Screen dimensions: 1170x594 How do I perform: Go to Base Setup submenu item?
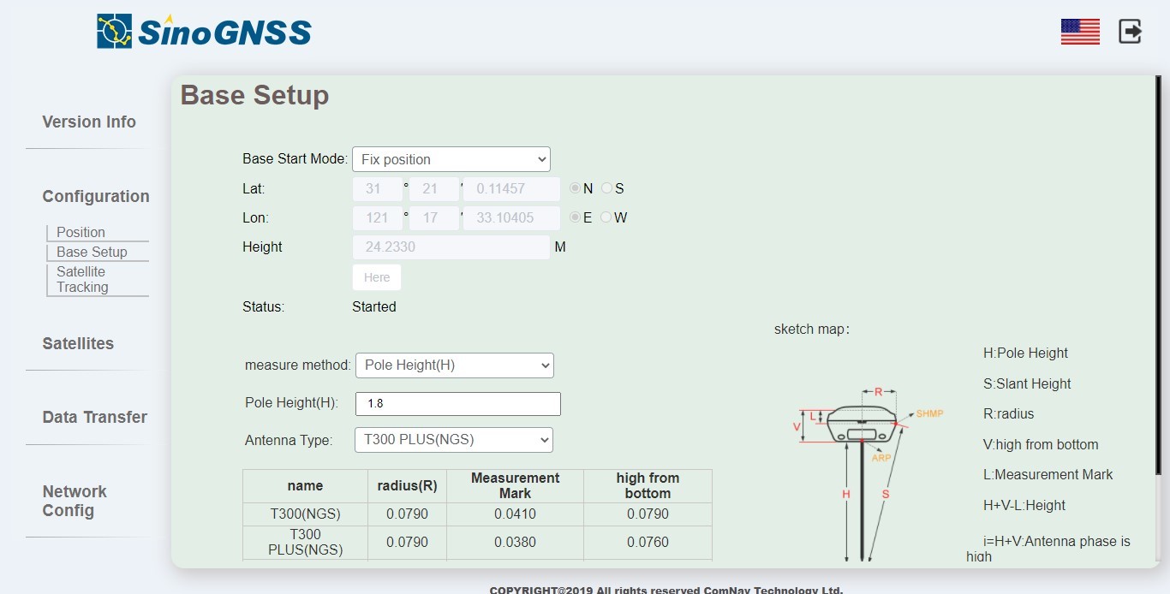coord(92,252)
